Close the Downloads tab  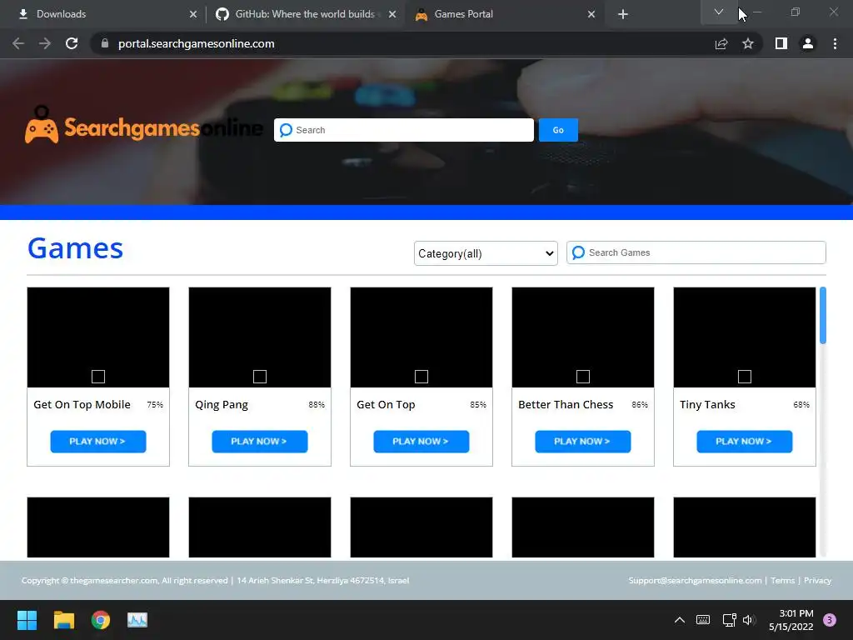(x=193, y=14)
